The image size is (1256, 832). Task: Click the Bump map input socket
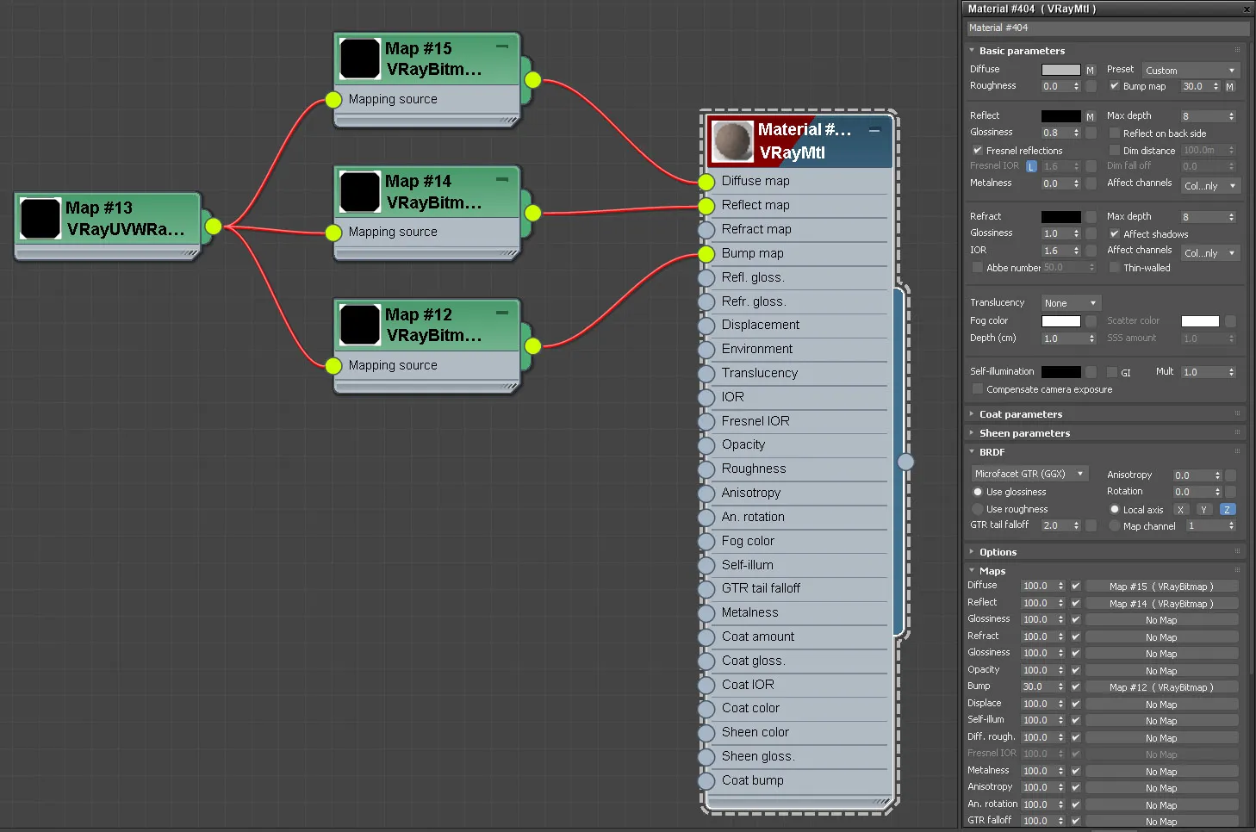pos(706,254)
